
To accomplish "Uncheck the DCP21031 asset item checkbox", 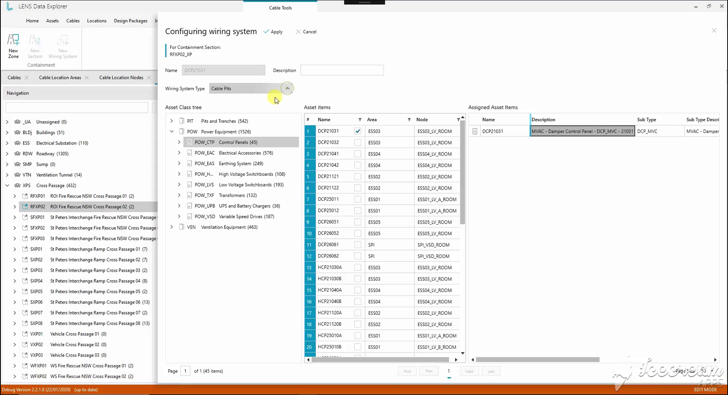I will [x=358, y=131].
